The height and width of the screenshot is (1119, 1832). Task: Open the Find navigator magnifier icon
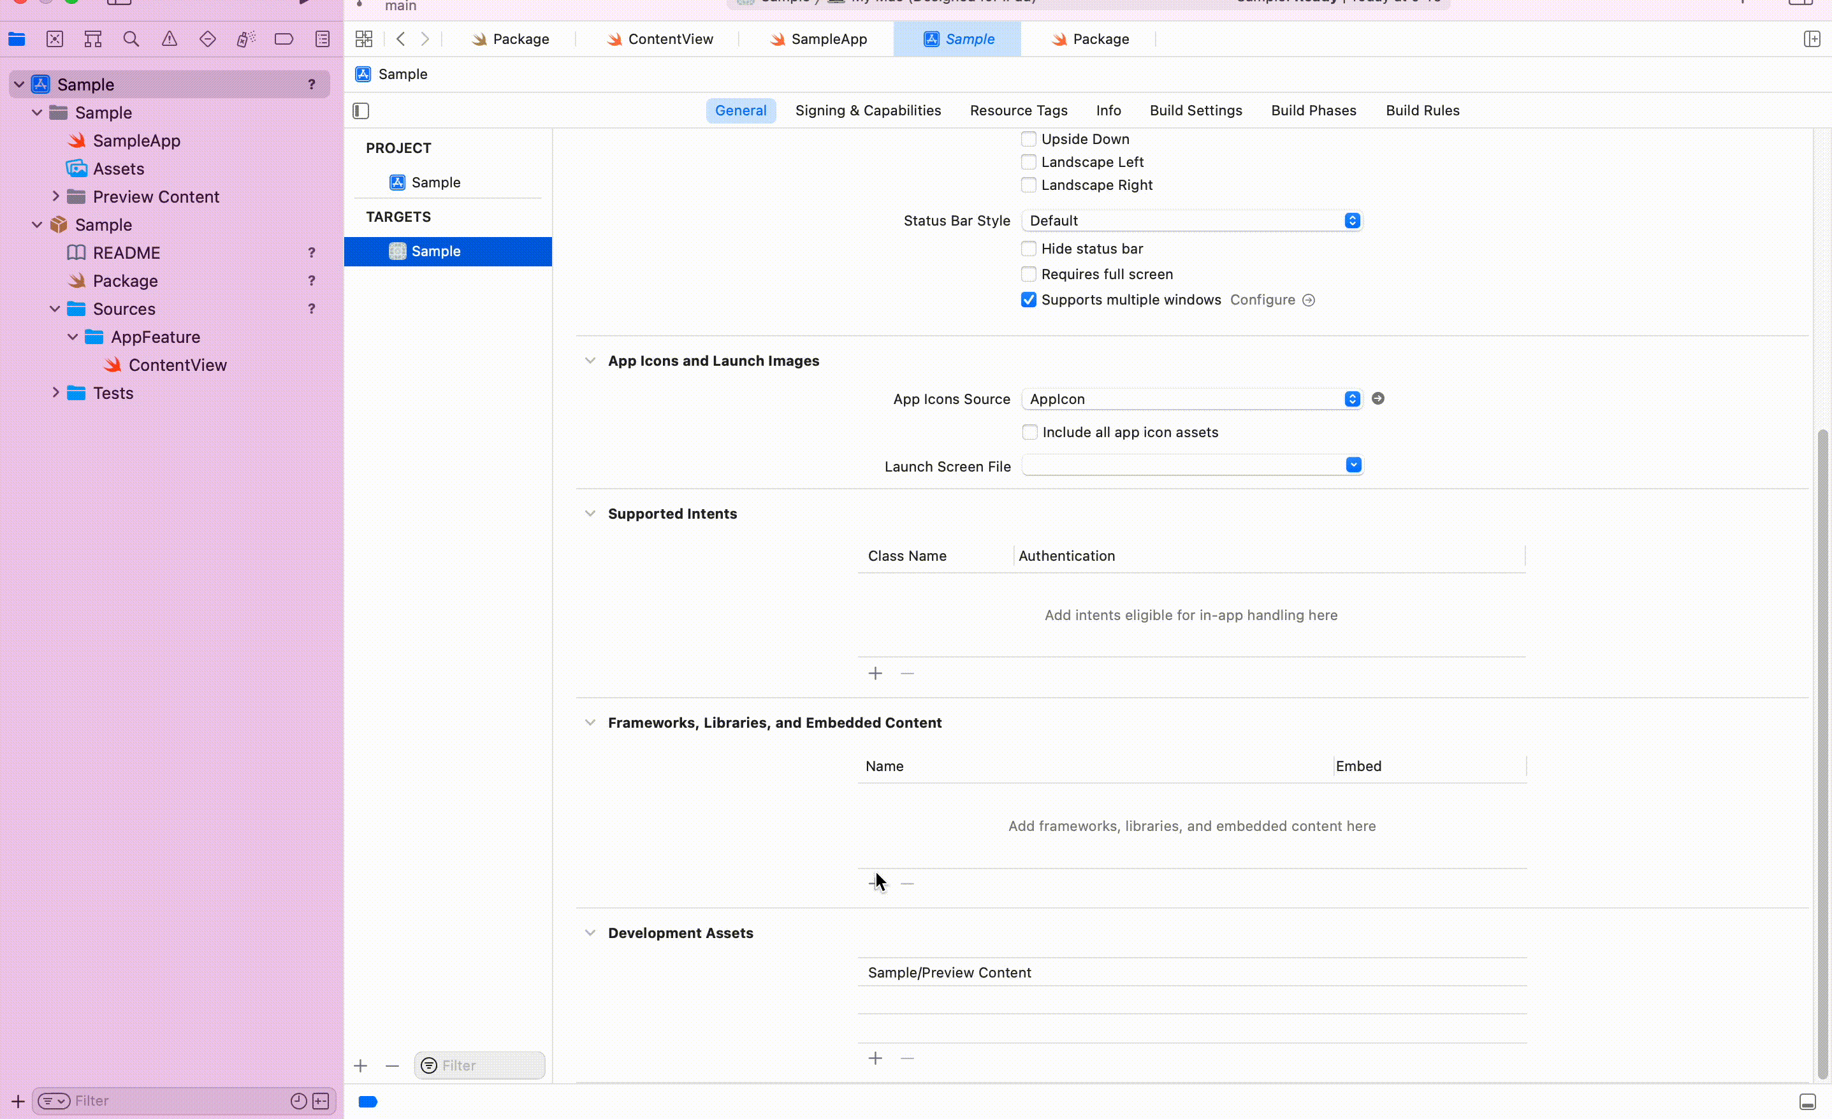point(131,40)
